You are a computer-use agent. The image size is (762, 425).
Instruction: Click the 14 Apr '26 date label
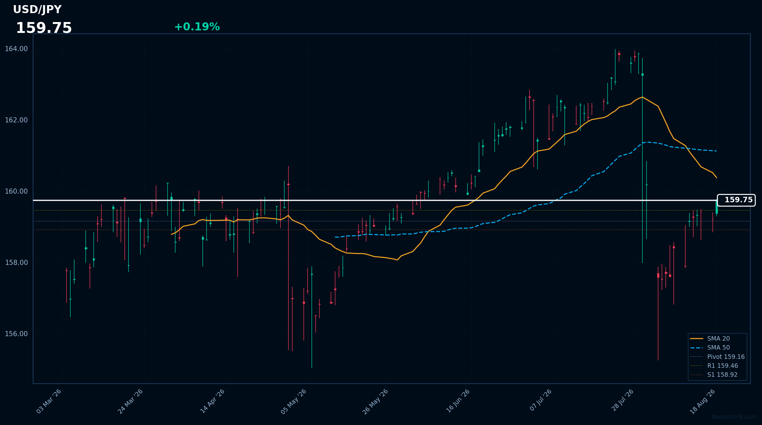coord(212,401)
